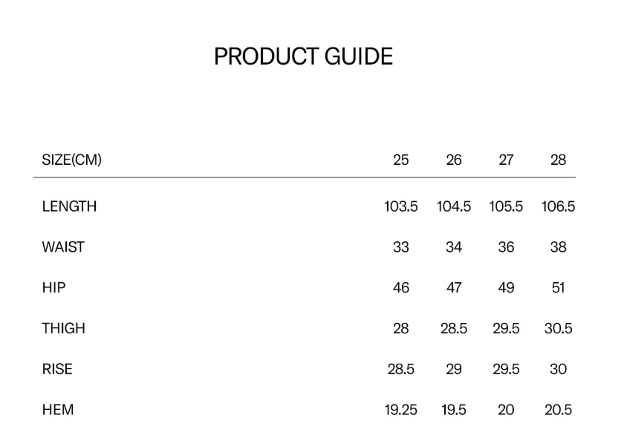This screenshot has width=624, height=441.
Task: Select waist value 34 for size 26
Action: [454, 247]
